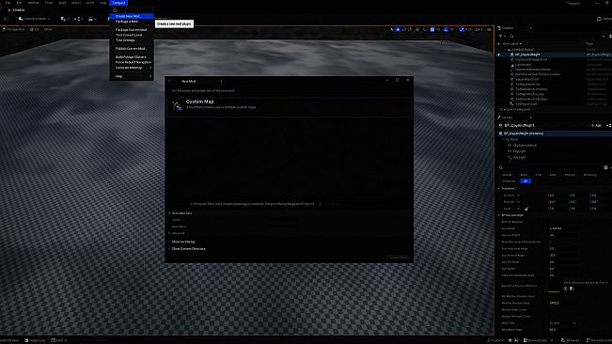This screenshot has width=612, height=344.
Task: Open Test Settings from the Tempest menu
Action: click(x=132, y=40)
